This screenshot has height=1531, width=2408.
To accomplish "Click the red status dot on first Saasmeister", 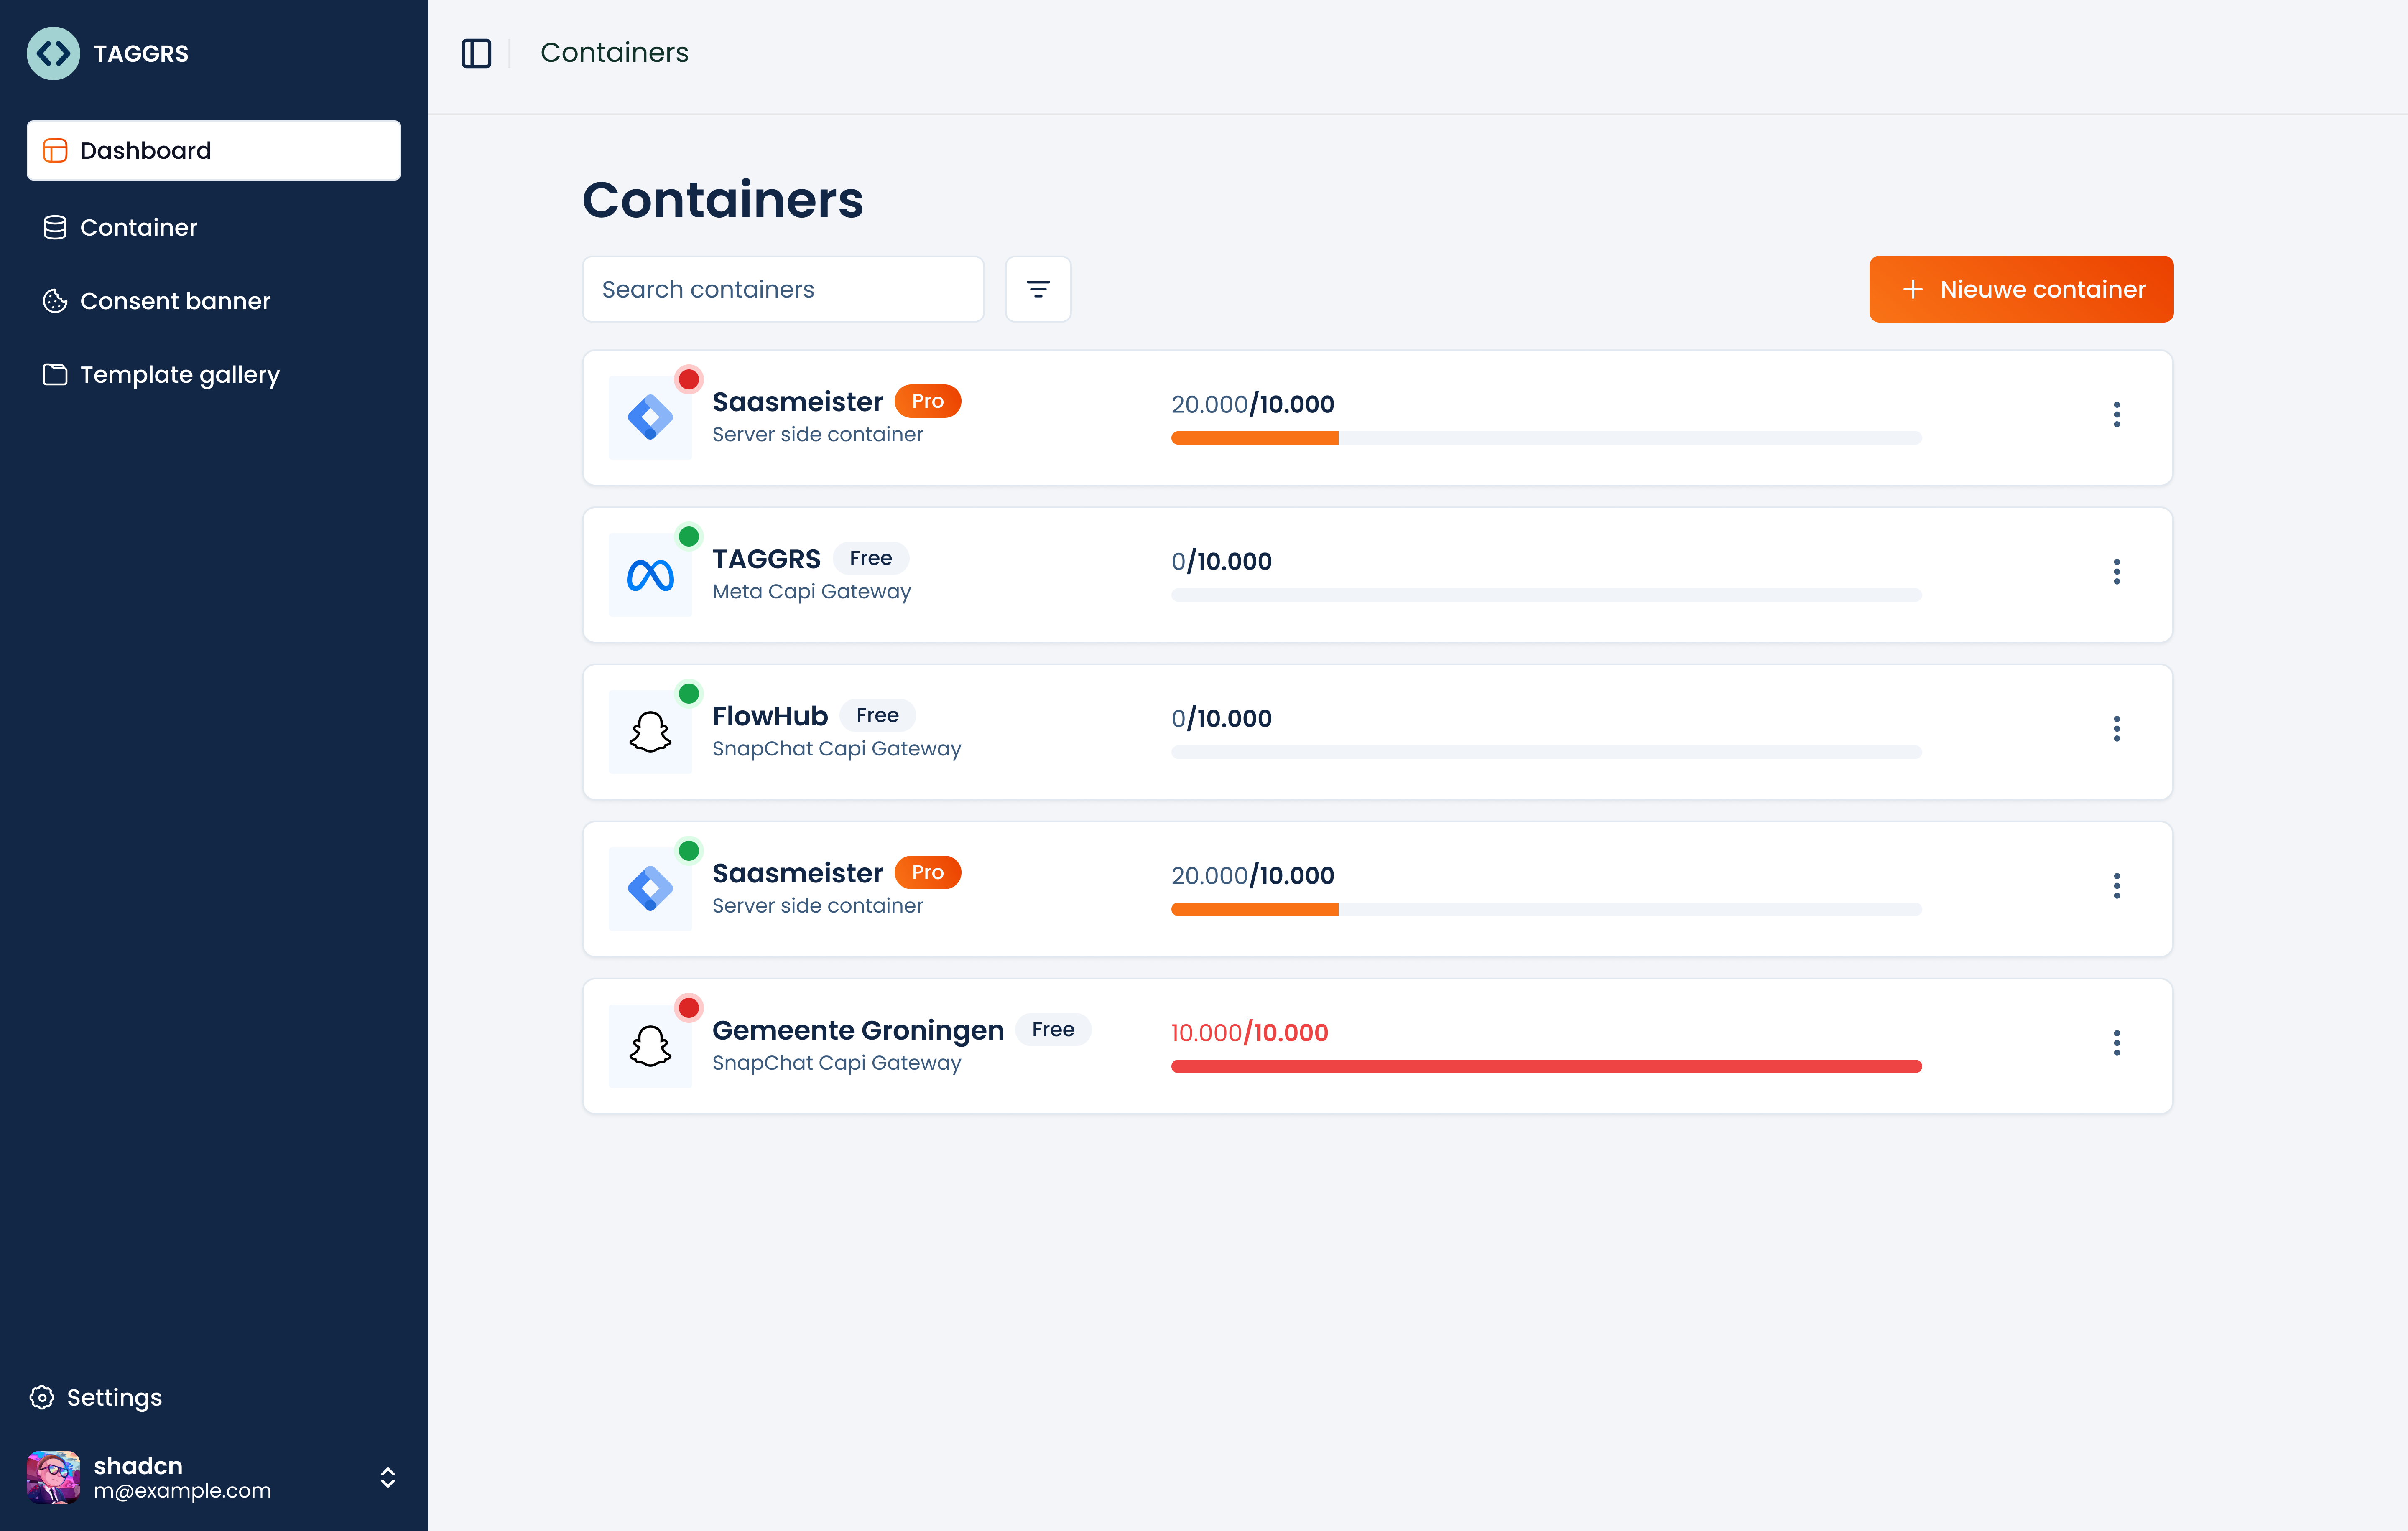I will point(689,380).
